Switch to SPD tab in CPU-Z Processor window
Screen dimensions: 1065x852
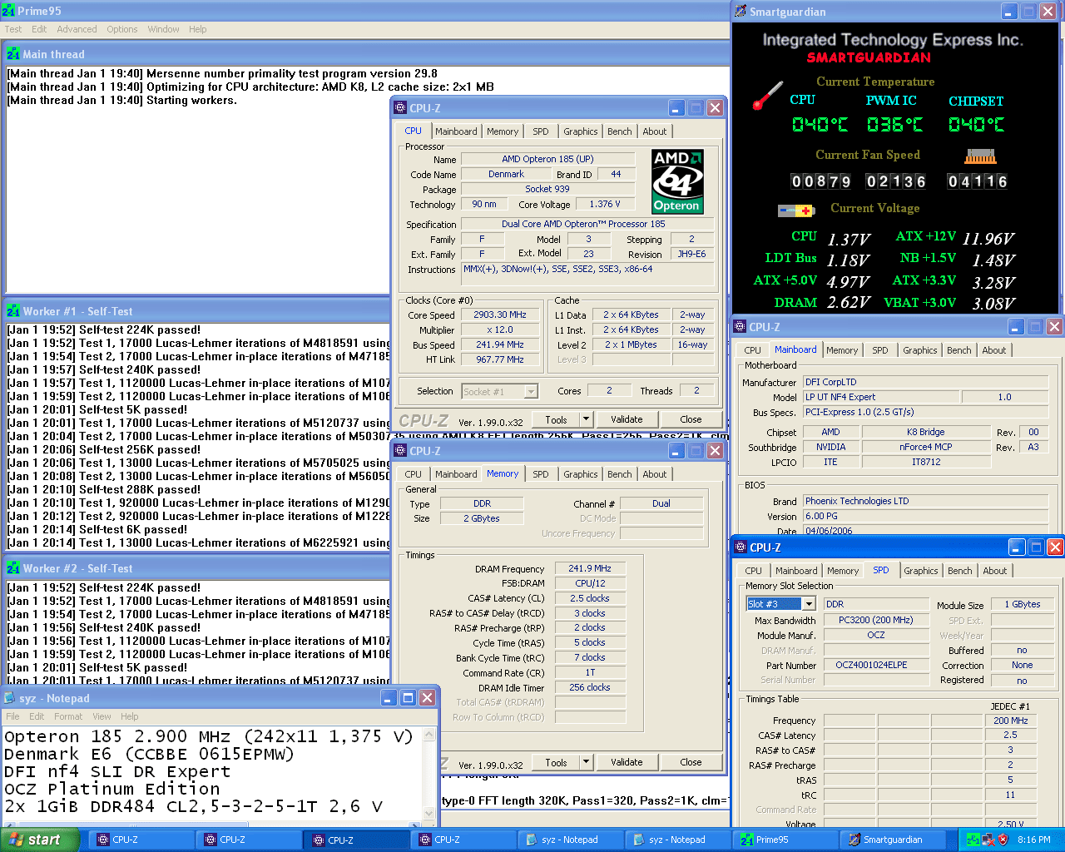(x=541, y=131)
